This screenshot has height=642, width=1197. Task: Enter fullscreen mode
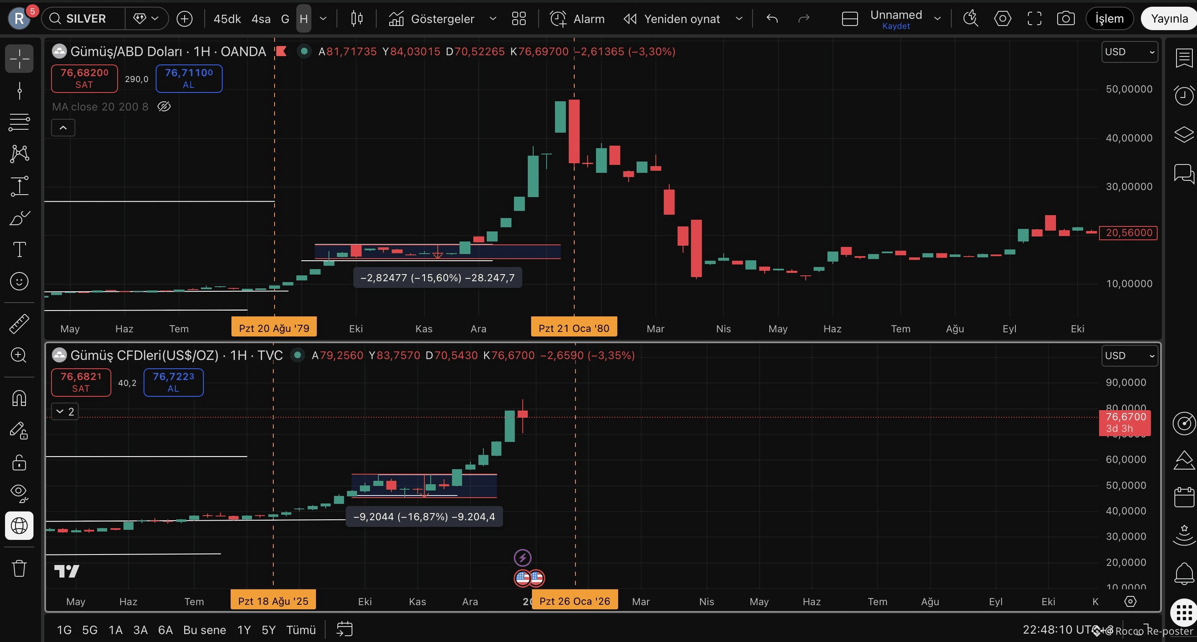(x=1034, y=18)
